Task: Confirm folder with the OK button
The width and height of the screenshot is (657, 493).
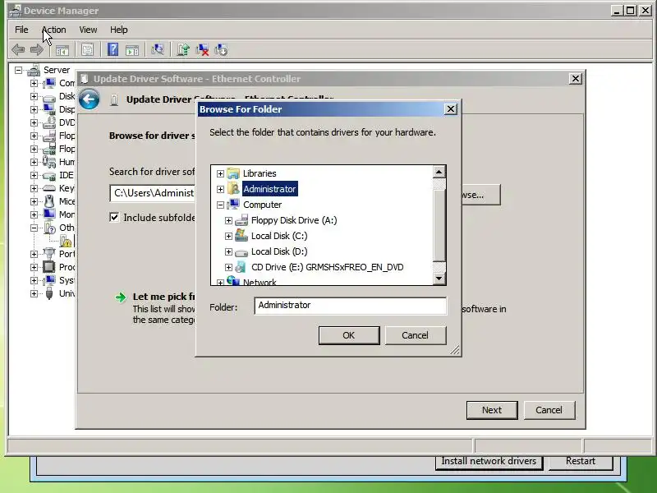Action: [x=348, y=335]
